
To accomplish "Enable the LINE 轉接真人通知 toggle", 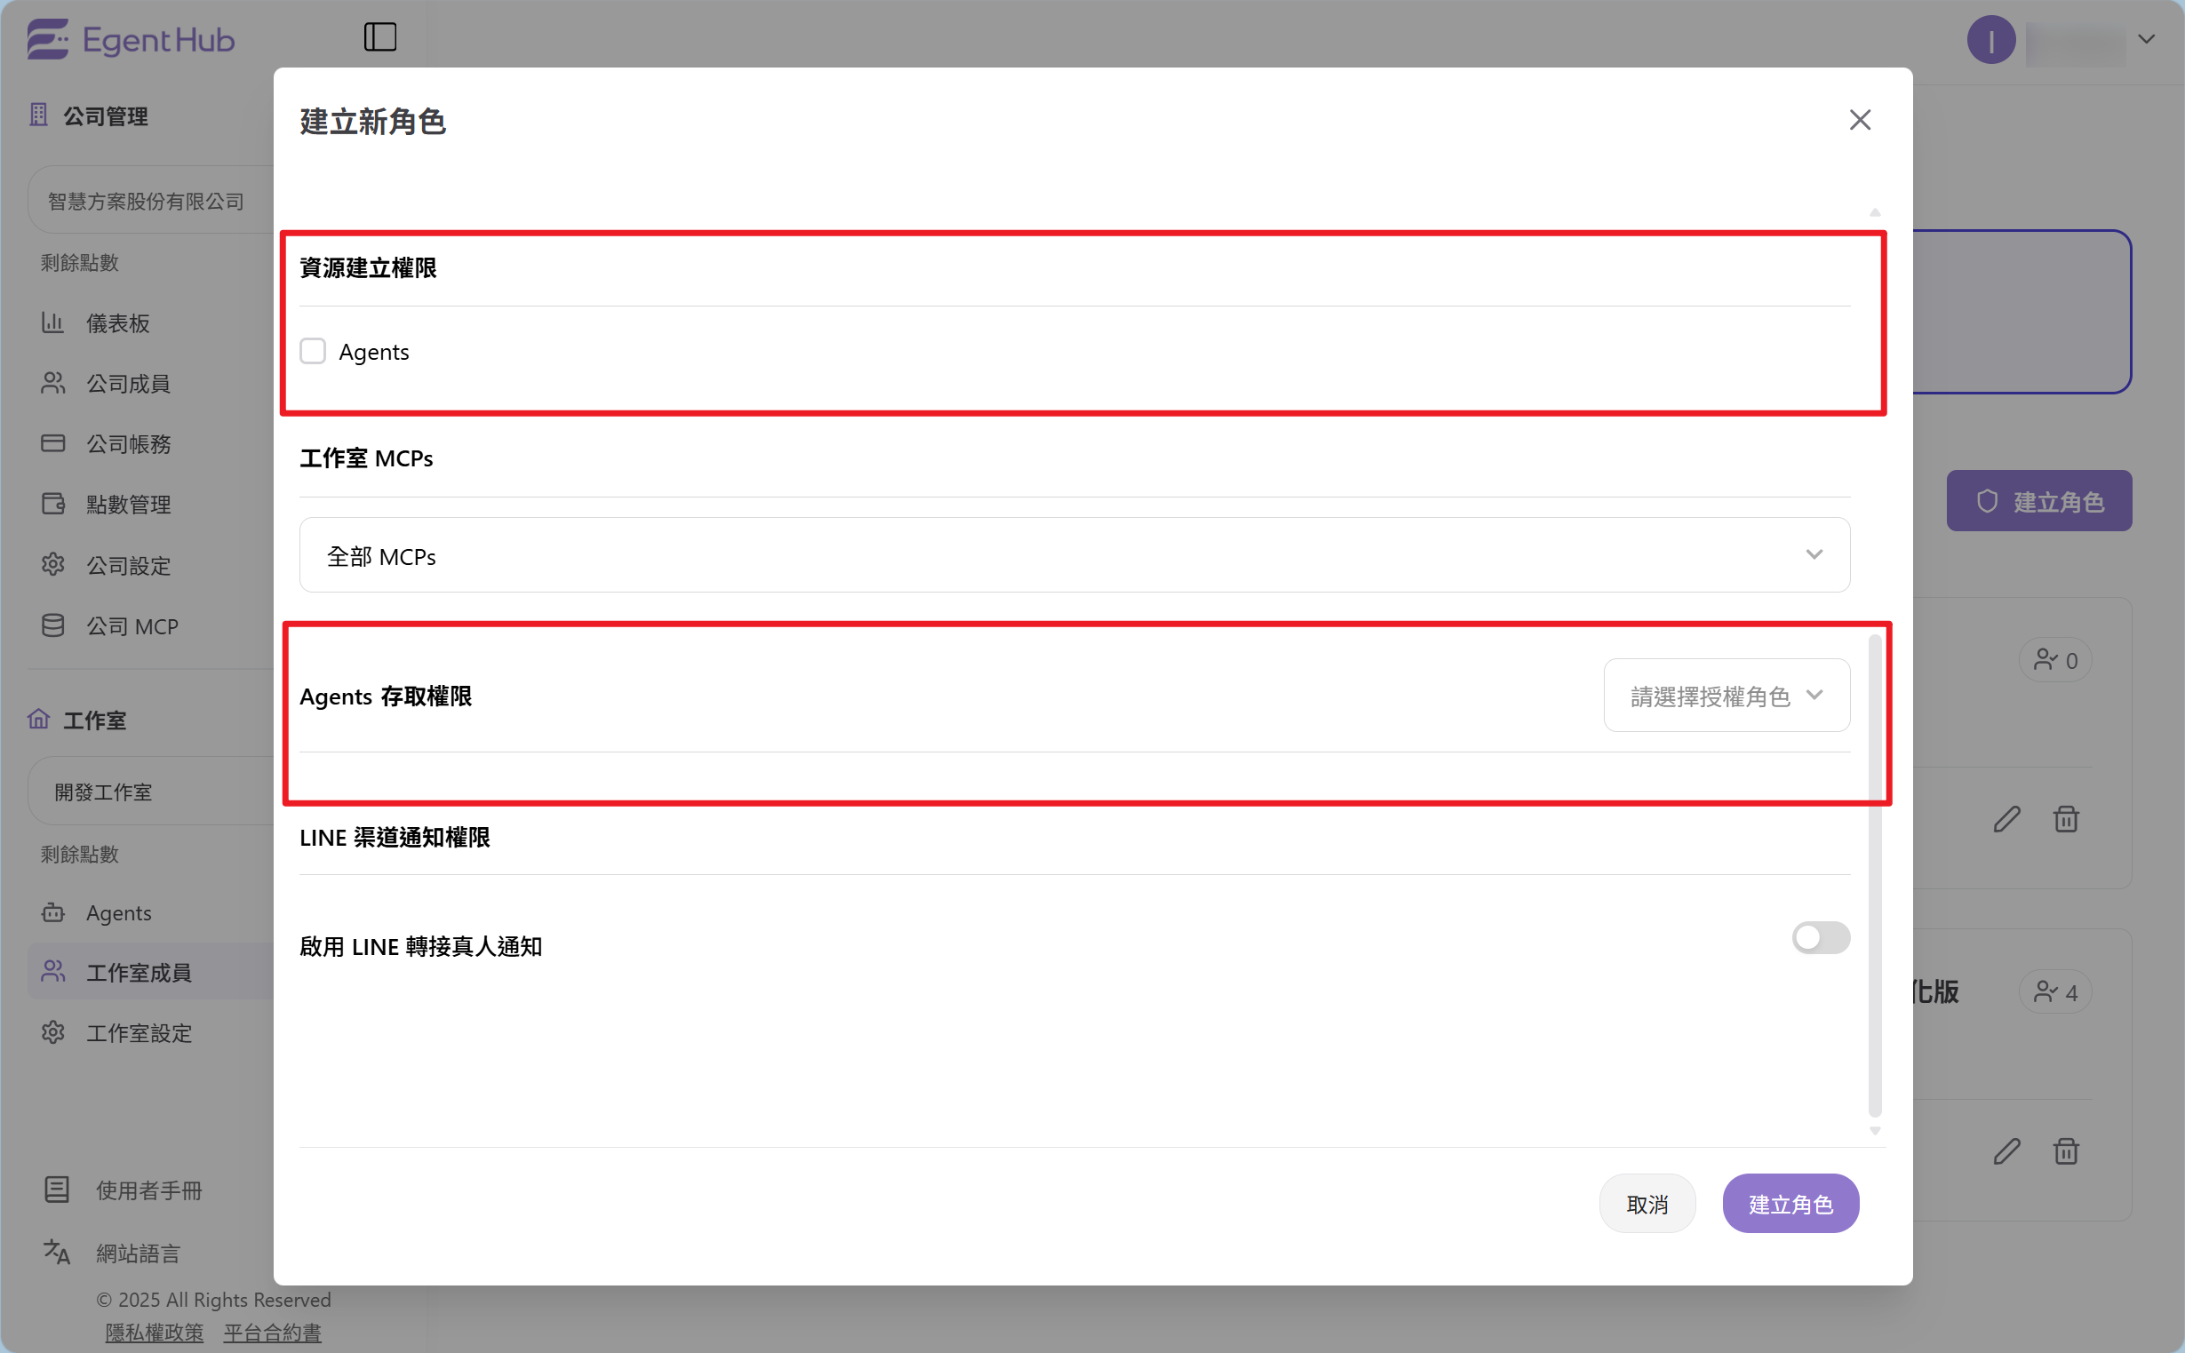I will point(1820,938).
